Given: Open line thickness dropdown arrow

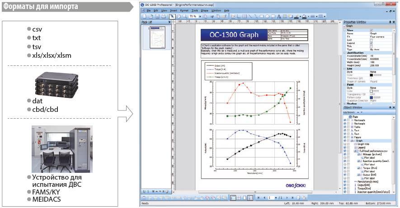Looking at the screenshot, I should 316,17.
